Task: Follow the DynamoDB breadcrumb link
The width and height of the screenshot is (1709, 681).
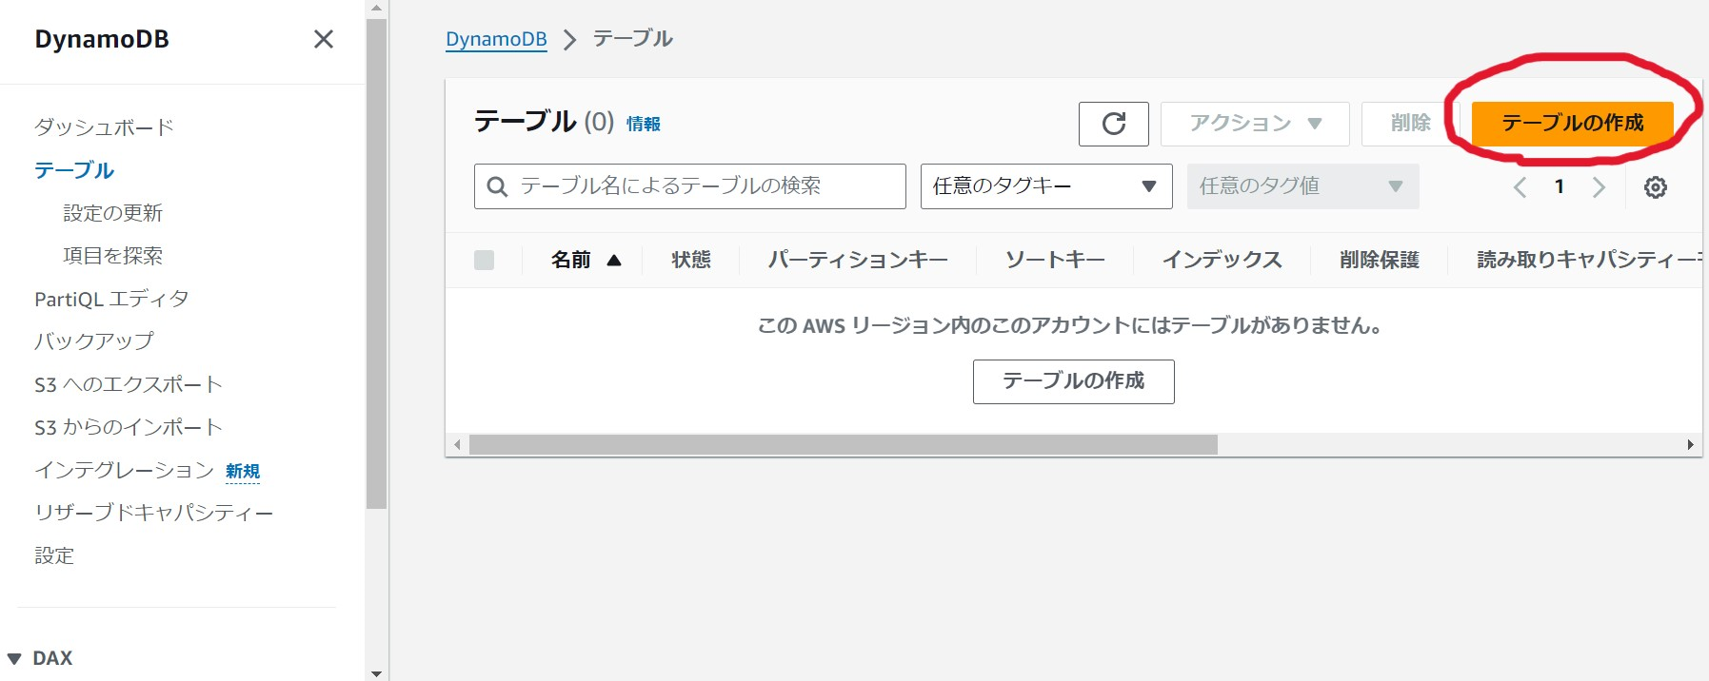Action: (x=496, y=39)
